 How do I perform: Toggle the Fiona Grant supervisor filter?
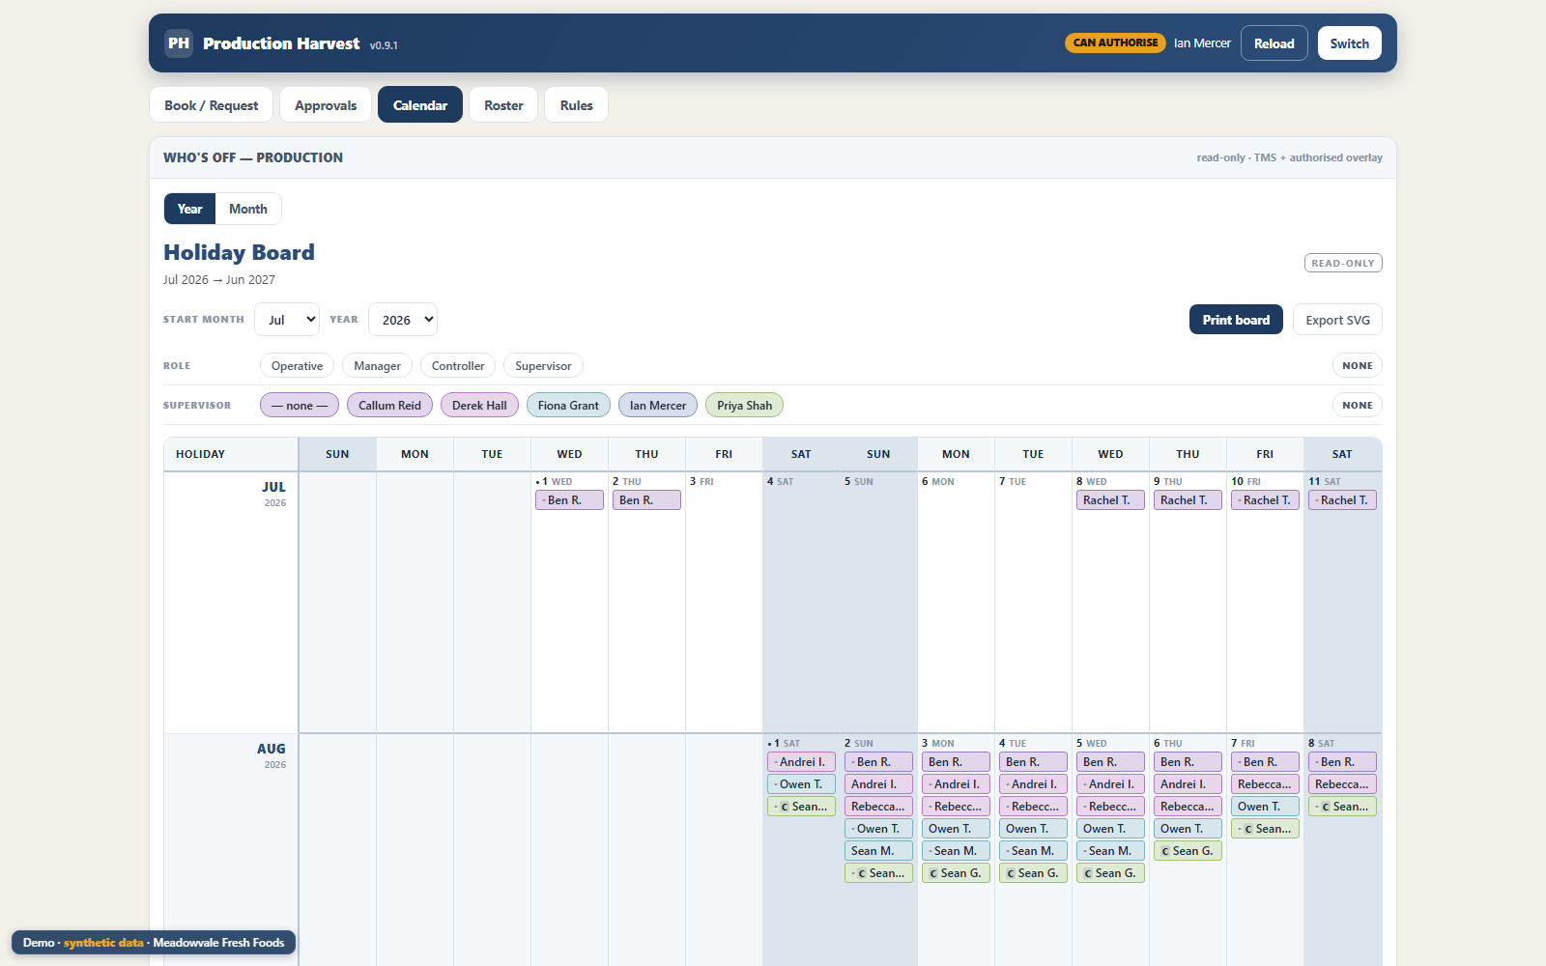click(568, 406)
